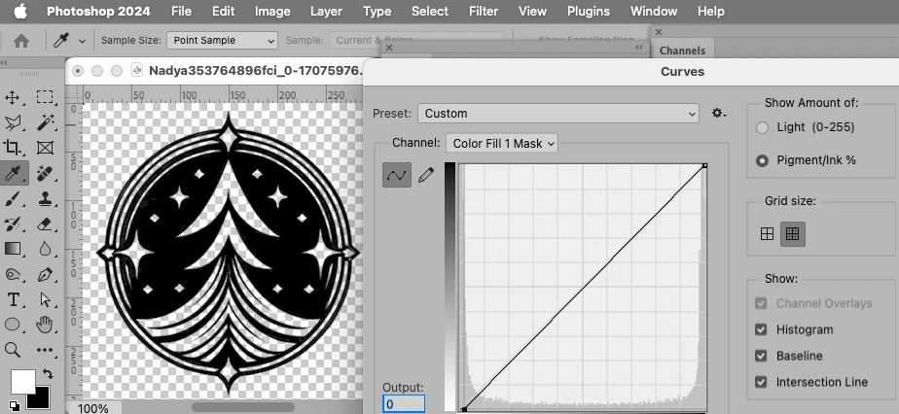Toggle the Baseline checkbox

click(x=761, y=356)
